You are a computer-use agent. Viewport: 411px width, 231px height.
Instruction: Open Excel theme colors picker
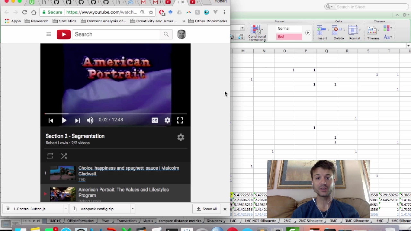(387, 29)
